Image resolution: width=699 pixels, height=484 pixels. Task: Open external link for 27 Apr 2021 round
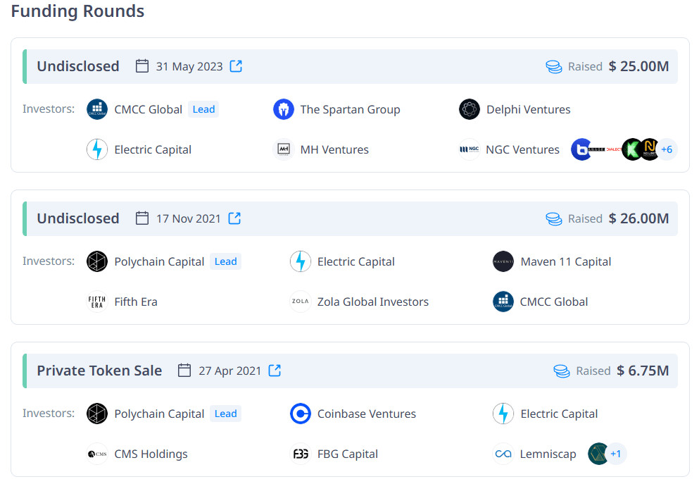pyautogui.click(x=275, y=371)
